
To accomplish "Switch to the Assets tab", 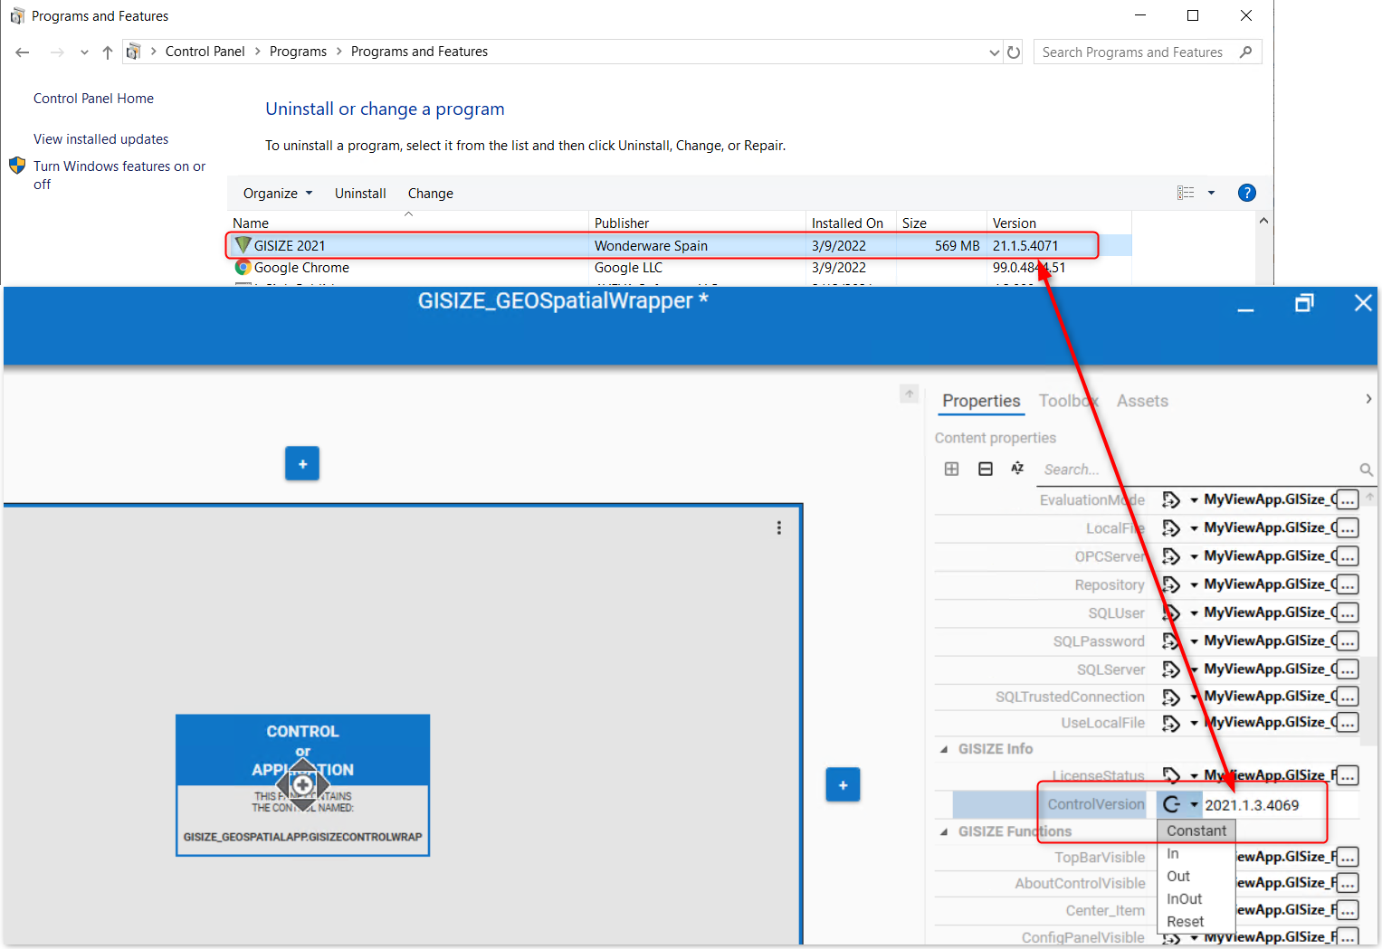I will 1142,401.
